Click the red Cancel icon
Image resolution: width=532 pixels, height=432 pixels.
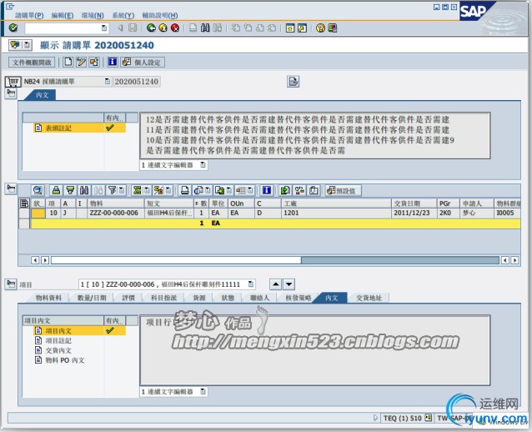pos(175,28)
